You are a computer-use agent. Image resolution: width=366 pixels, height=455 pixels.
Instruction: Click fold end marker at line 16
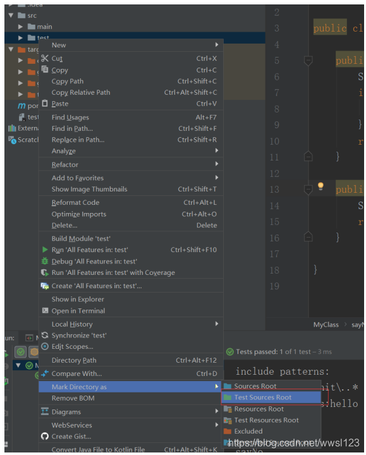click(308, 237)
